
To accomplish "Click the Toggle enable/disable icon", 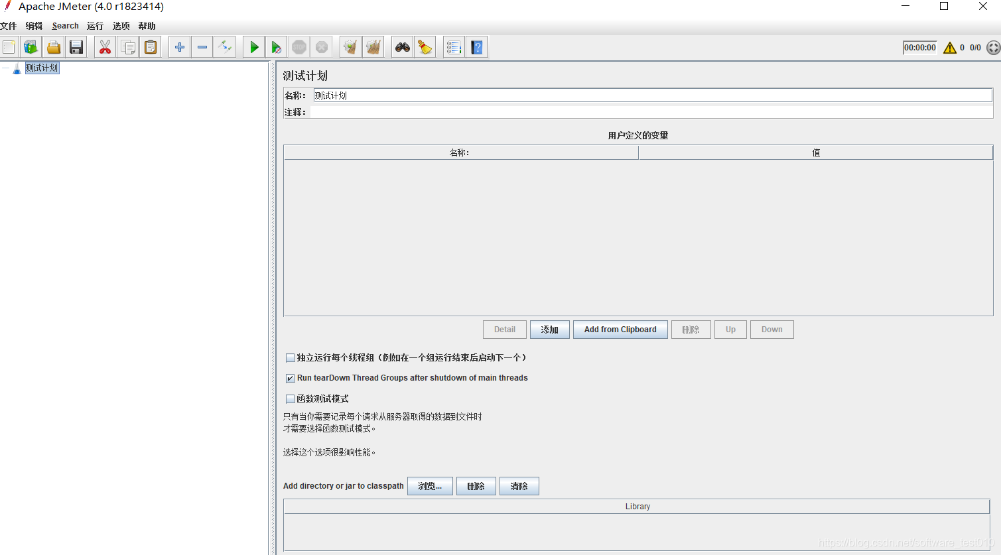I will pyautogui.click(x=225, y=47).
